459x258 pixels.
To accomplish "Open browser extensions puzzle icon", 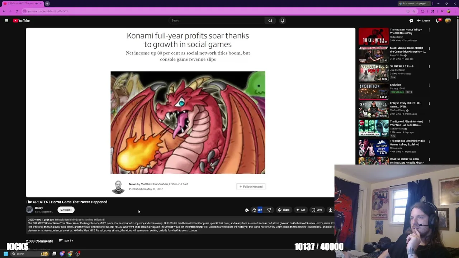I will click(x=423, y=11).
